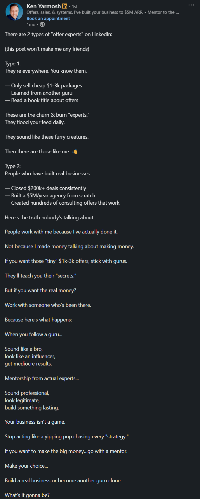The width and height of the screenshot is (200, 499).
Task: Click the LinkedIn Premium badge icon
Action: 65,6
